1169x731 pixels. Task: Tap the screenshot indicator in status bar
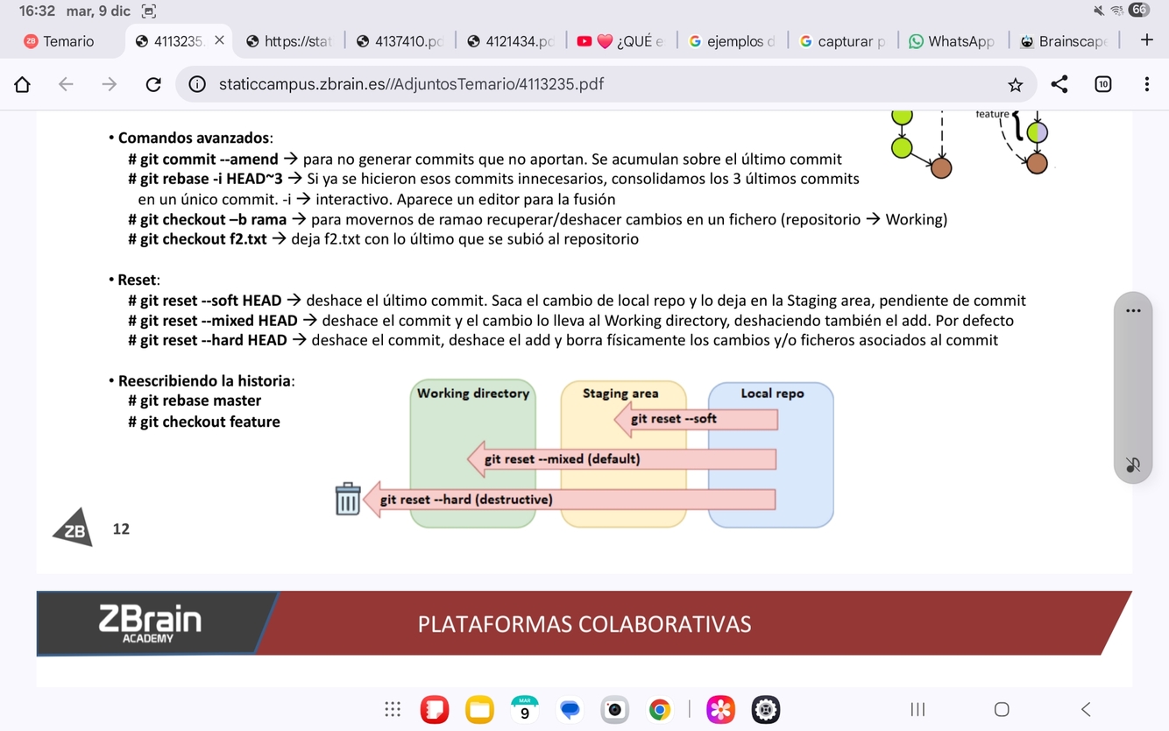[x=149, y=11]
